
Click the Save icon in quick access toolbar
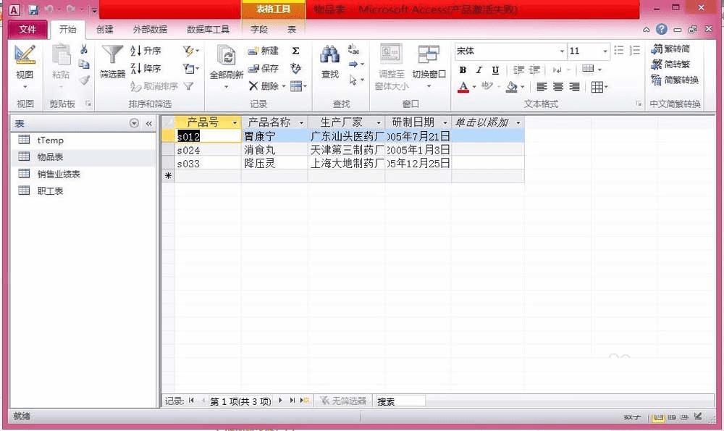tap(33, 9)
